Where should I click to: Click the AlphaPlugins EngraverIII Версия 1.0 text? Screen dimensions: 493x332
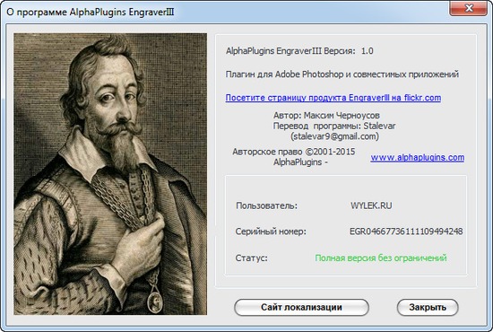[299, 51]
